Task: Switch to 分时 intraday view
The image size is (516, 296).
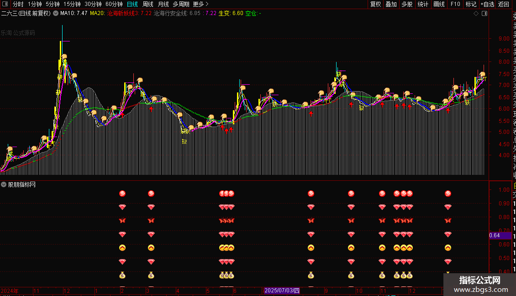Action: (x=18, y=4)
